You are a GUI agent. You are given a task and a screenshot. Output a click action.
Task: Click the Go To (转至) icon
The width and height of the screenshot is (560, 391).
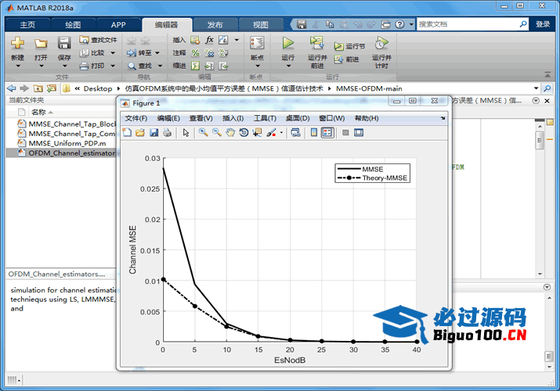pyautogui.click(x=132, y=52)
